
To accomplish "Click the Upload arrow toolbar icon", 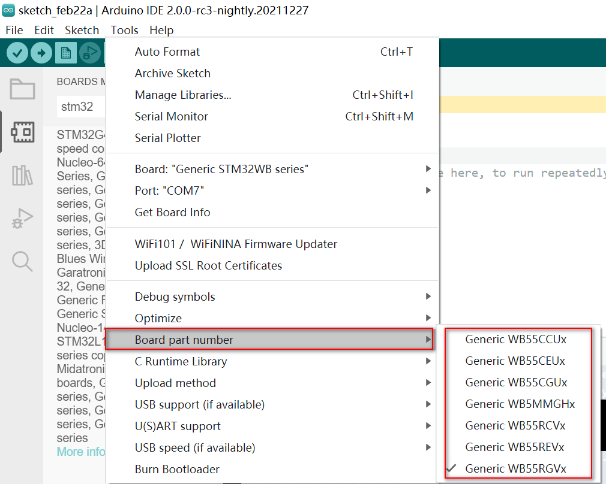I will coord(41,53).
